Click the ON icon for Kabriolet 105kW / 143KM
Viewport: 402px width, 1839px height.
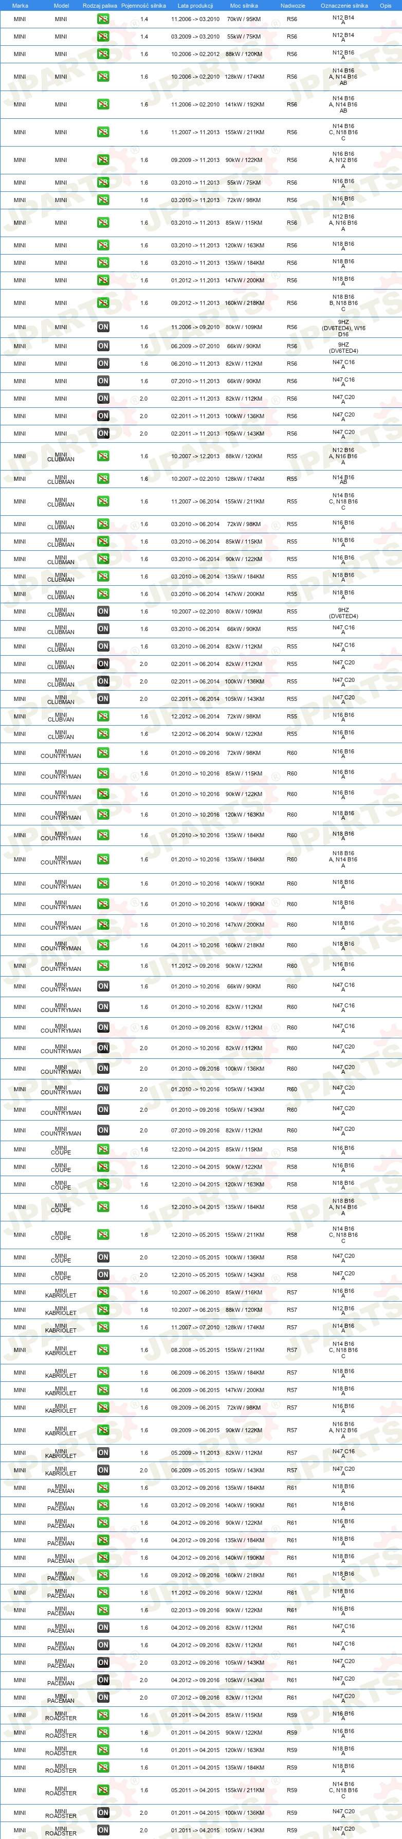(x=103, y=1470)
